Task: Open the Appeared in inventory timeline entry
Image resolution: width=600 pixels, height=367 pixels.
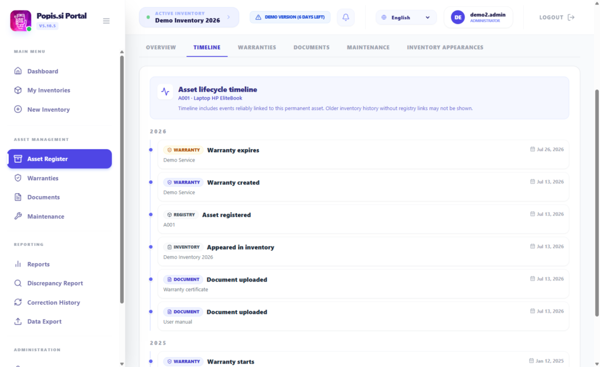Action: (363, 252)
